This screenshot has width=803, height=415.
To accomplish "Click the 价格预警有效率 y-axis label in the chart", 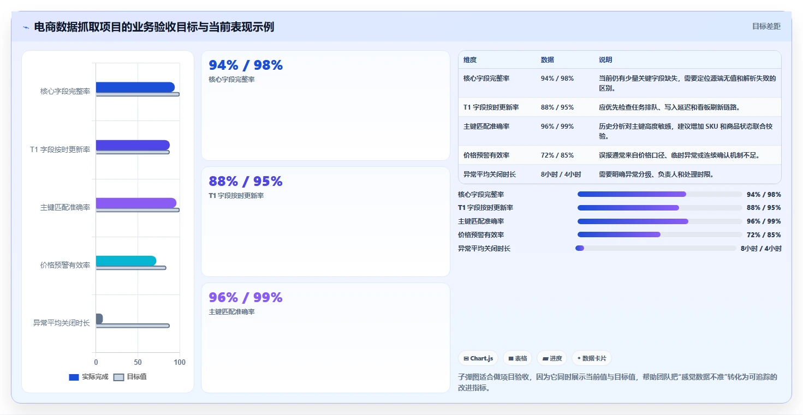I will 65,265.
